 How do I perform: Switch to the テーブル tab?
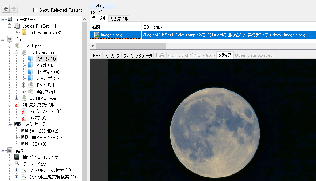(99, 18)
